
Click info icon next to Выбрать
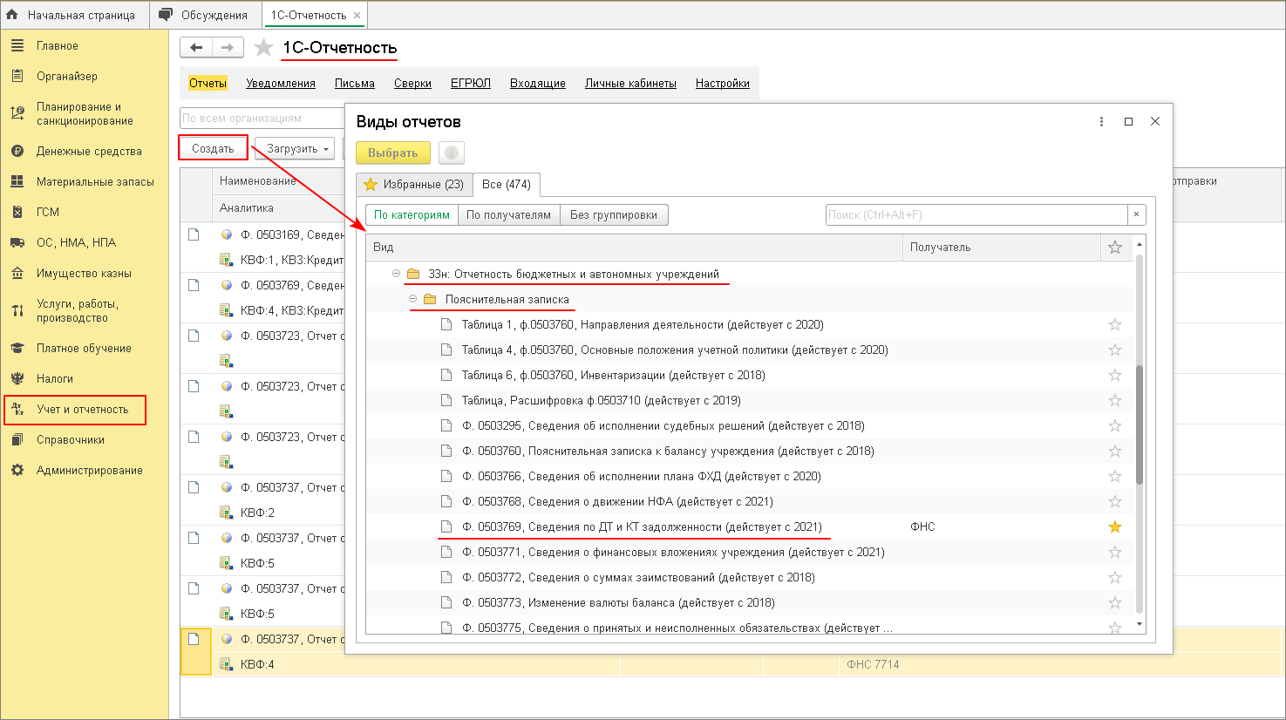(x=452, y=153)
